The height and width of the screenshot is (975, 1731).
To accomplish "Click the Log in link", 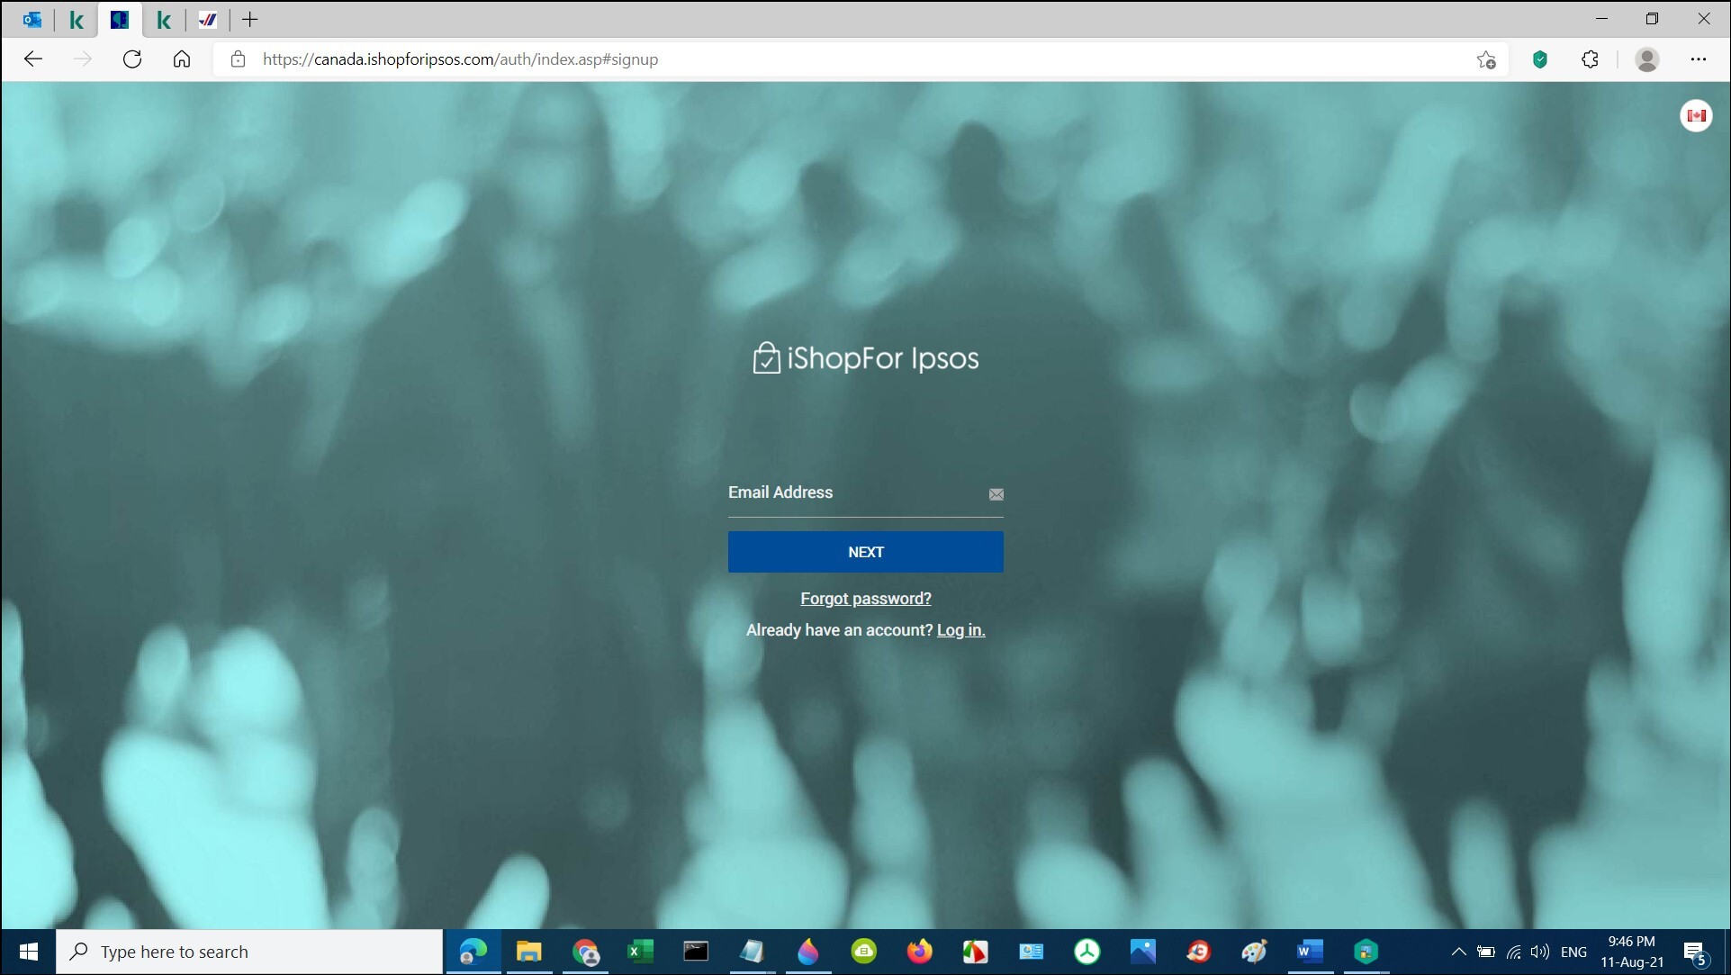I will click(x=960, y=630).
